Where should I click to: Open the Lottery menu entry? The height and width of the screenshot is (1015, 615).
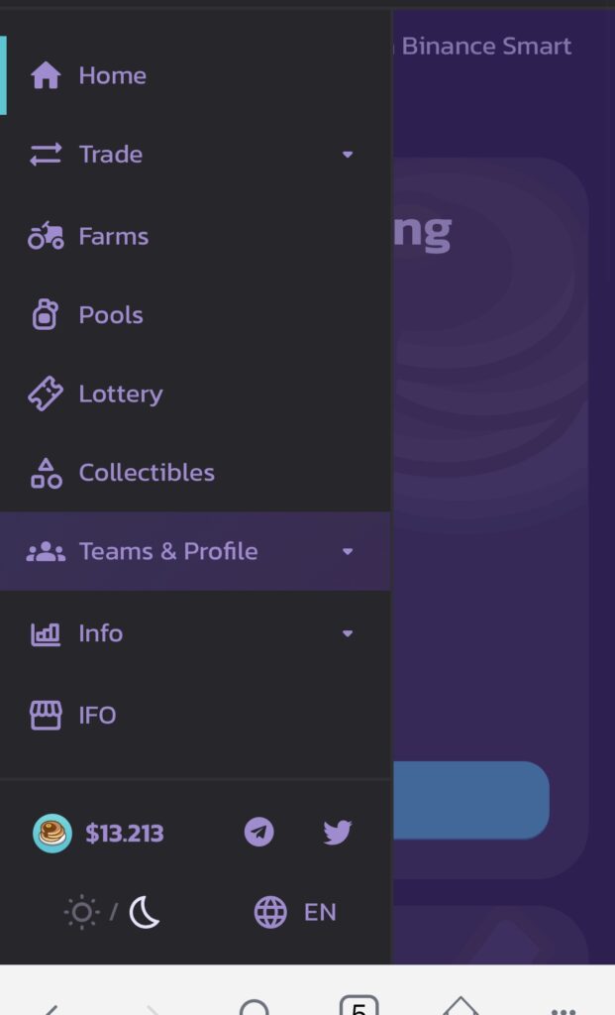click(195, 394)
